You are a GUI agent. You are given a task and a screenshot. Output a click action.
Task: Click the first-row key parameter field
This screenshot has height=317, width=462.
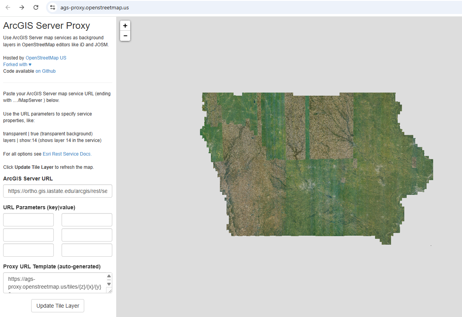tap(28, 220)
